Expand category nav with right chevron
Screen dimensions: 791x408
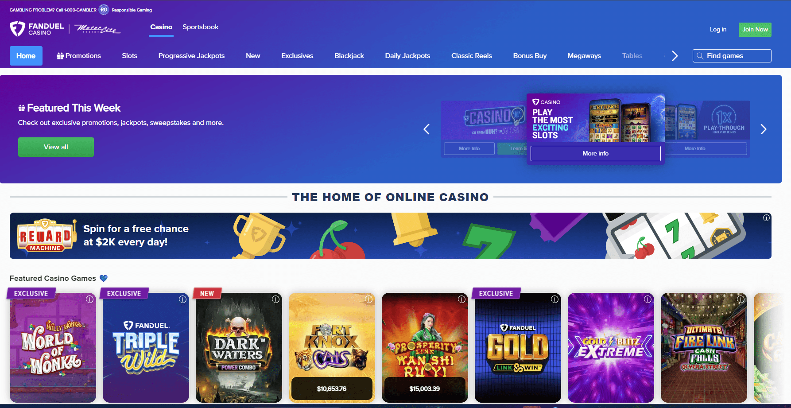tap(675, 56)
